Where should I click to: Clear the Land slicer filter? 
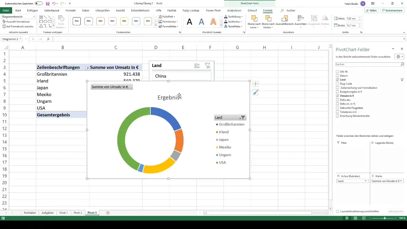[x=208, y=66]
